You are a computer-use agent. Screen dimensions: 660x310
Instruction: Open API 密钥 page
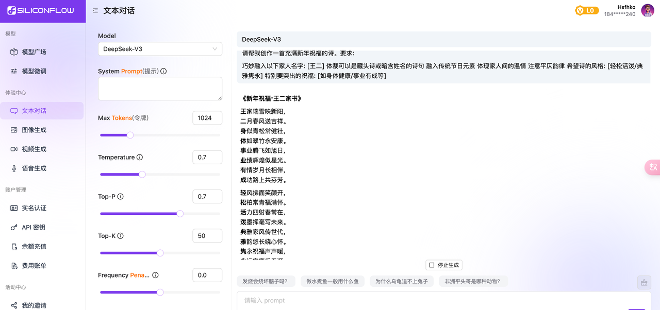pos(42,227)
